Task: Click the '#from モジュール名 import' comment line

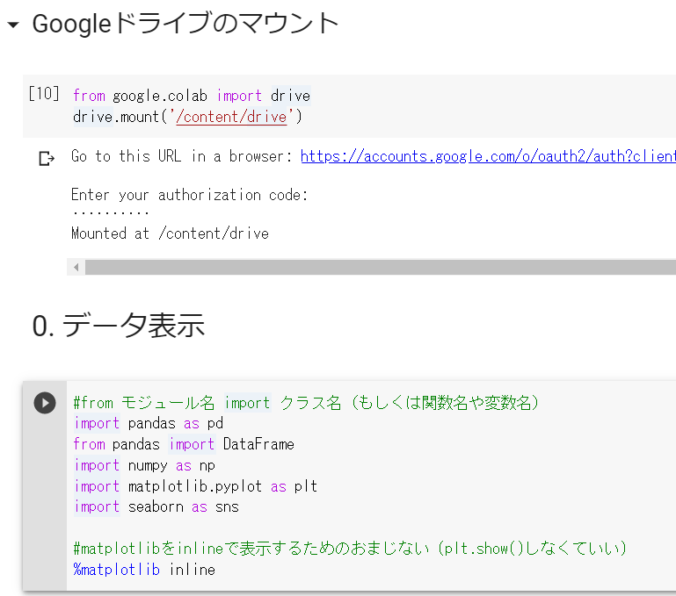Action: 306,403
